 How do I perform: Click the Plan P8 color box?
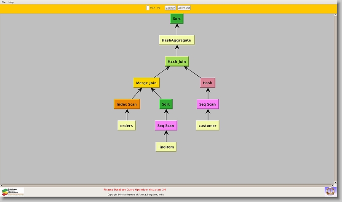147,8
